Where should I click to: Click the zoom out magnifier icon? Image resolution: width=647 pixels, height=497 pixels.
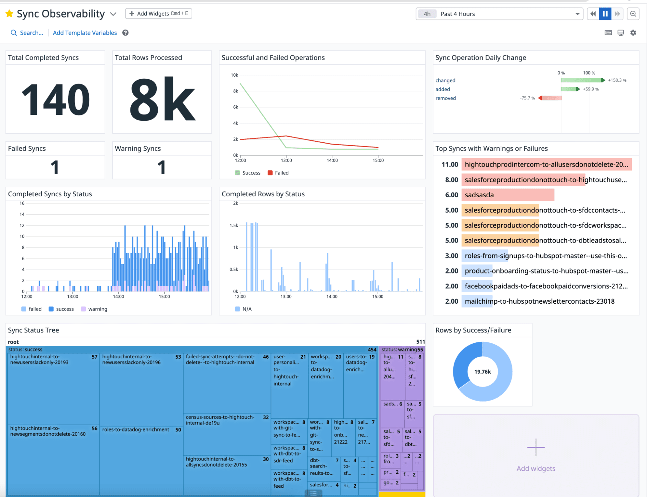[x=633, y=14]
